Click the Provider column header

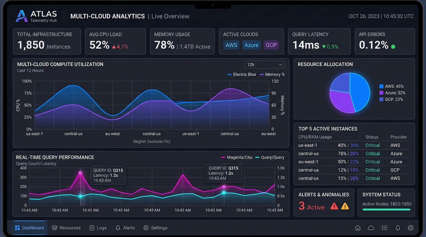[399, 137]
